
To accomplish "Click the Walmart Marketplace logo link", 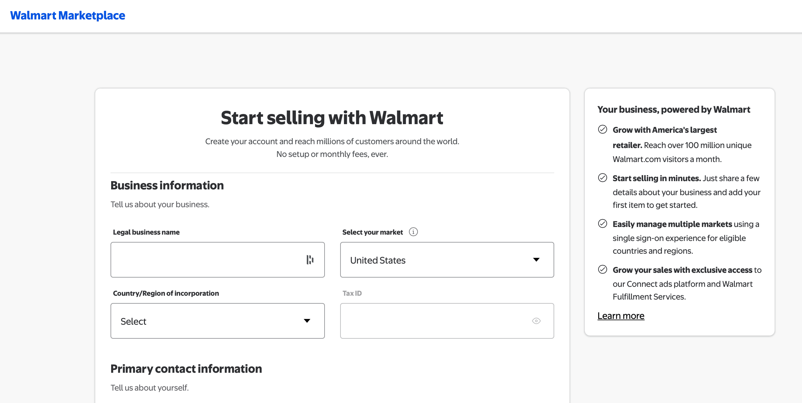I will tap(68, 16).
